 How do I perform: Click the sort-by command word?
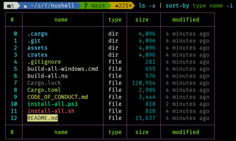pyautogui.click(x=177, y=6)
